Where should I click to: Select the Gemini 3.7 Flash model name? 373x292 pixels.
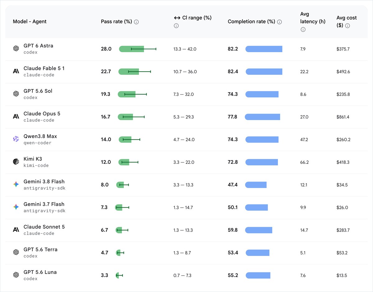[x=44, y=204]
